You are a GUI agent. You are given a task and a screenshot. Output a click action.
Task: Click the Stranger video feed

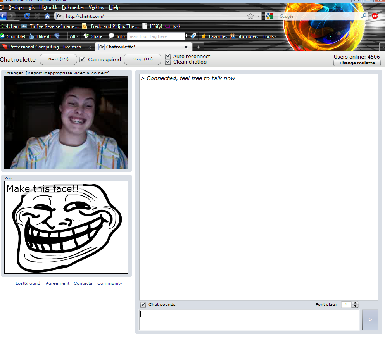[66, 122]
